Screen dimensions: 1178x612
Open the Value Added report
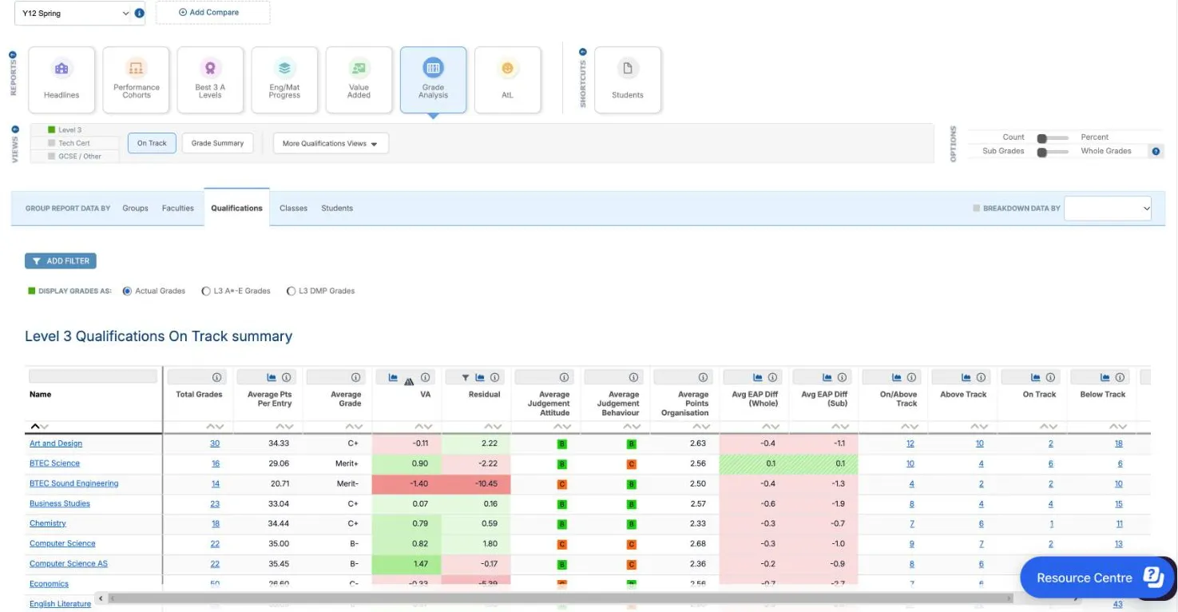(359, 80)
